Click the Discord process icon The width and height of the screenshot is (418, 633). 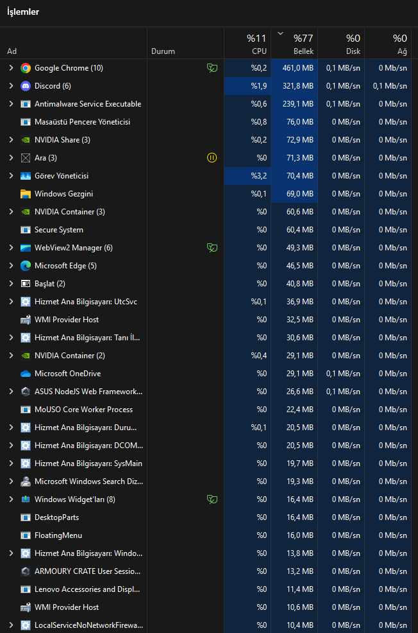pos(26,86)
